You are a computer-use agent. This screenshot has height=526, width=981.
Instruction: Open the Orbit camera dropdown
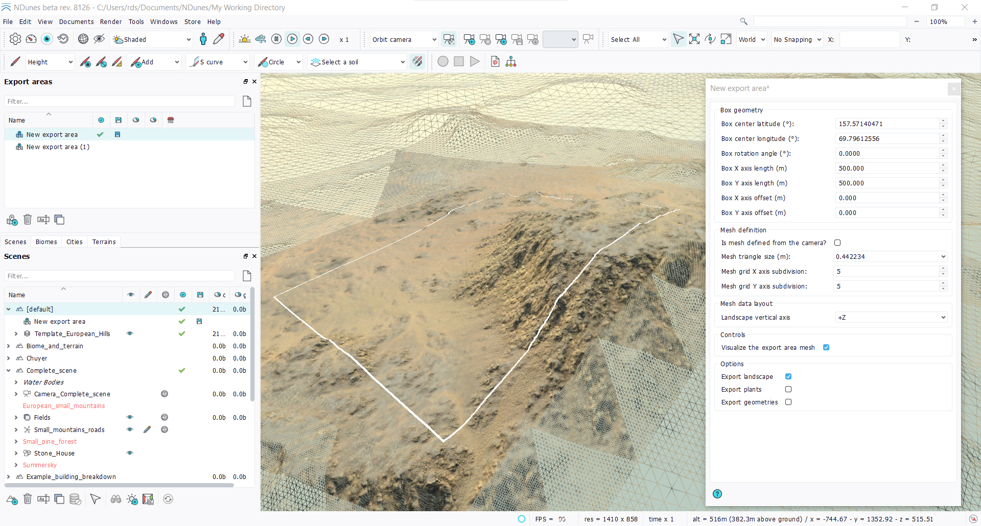404,40
